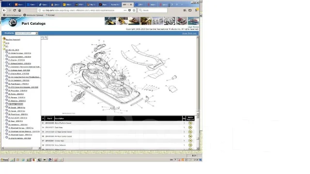Open the Seat catalog section
The width and height of the screenshot is (310, 174).
[15, 121]
